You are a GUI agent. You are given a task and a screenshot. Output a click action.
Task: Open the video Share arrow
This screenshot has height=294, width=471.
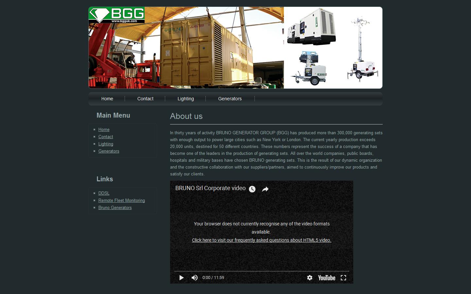pyautogui.click(x=265, y=189)
